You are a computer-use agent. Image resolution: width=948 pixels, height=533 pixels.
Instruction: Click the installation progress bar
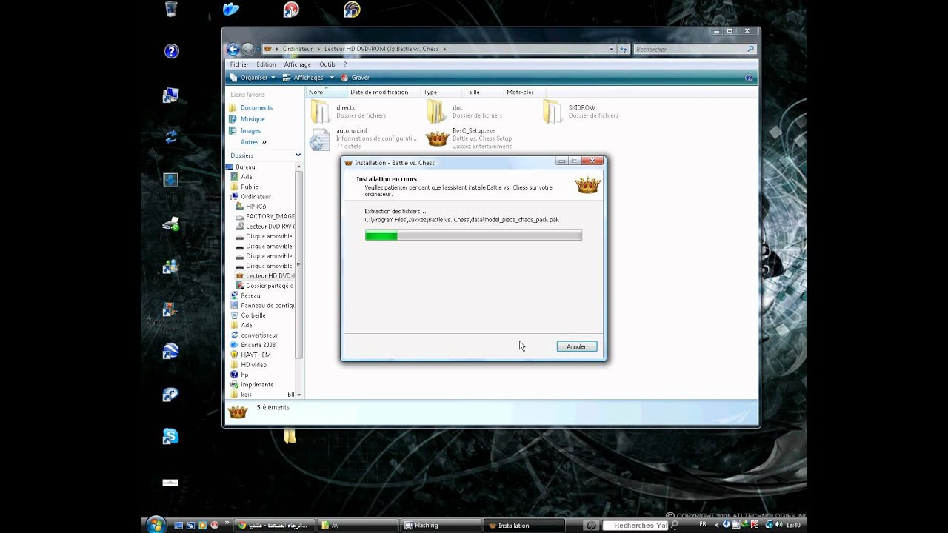pyautogui.click(x=473, y=235)
